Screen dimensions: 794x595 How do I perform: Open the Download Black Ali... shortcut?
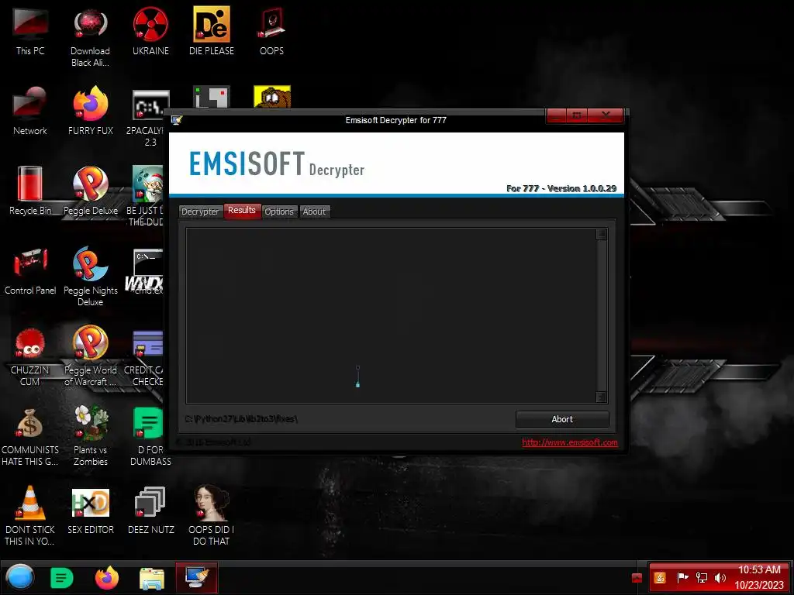pyautogui.click(x=90, y=38)
